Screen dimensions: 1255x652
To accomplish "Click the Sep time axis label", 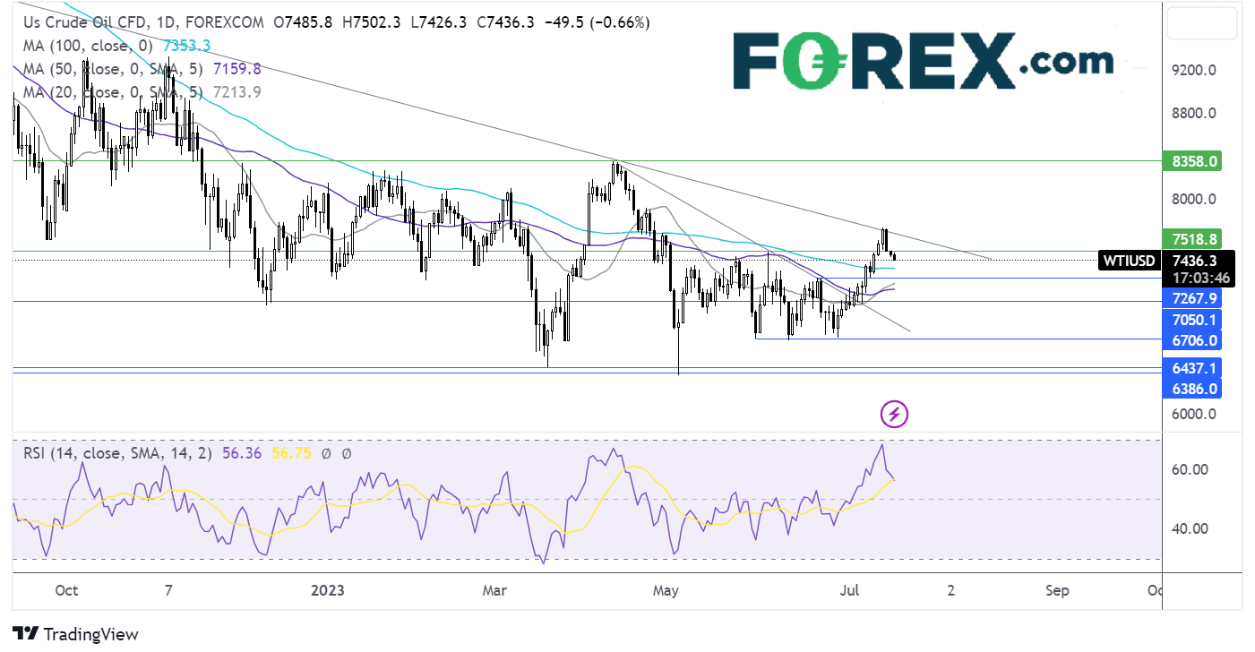I will tap(1057, 591).
